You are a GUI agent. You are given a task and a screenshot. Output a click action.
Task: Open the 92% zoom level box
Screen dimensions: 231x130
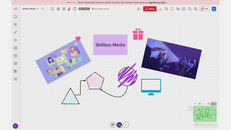(x=213, y=104)
